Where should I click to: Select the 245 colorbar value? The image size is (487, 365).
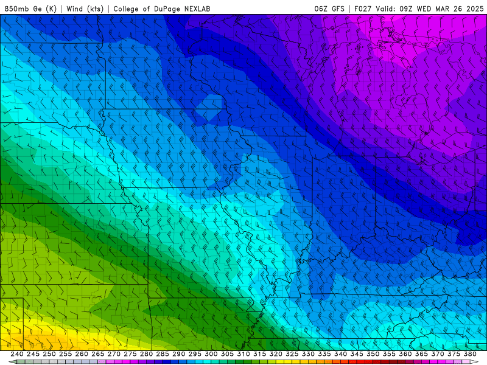click(33, 354)
